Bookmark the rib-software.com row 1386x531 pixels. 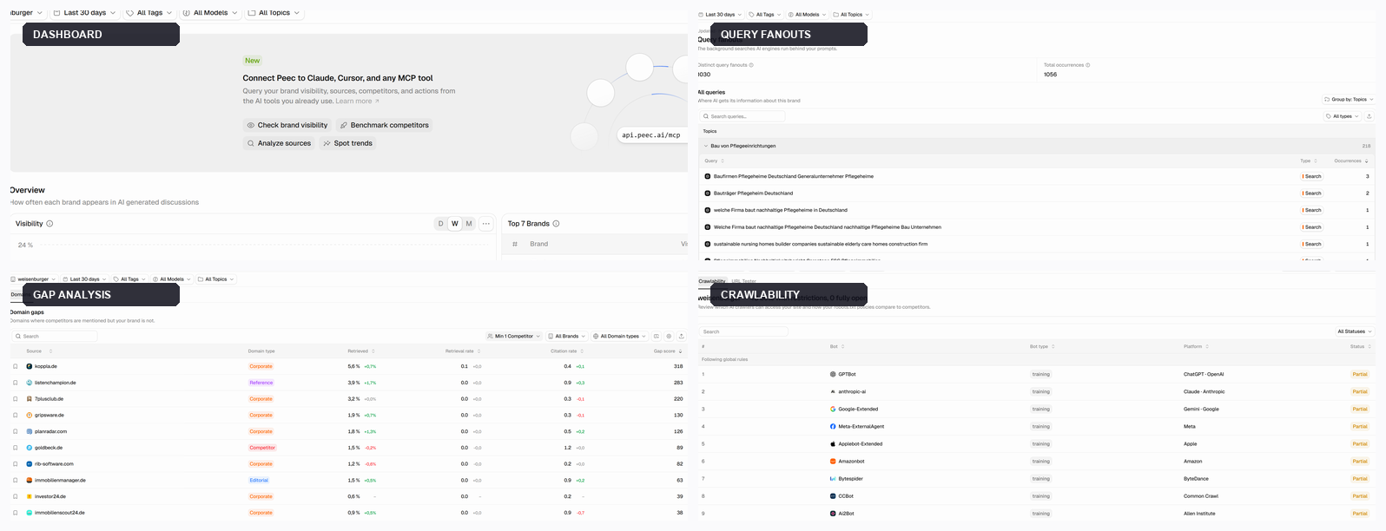[16, 464]
